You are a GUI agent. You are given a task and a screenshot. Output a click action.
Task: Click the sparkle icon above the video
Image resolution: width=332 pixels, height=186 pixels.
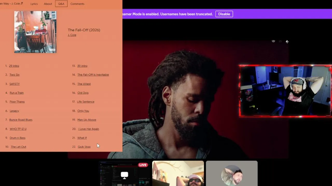[287, 42]
